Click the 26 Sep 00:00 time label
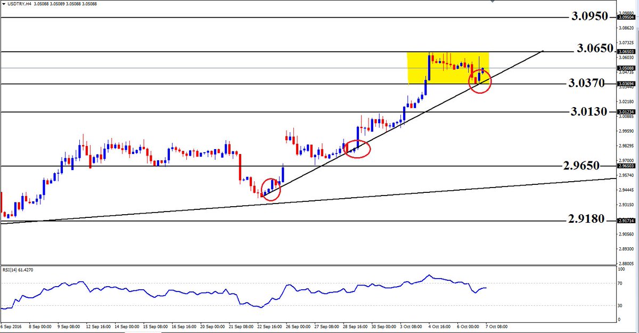This screenshot has width=639, height=333. point(297,326)
